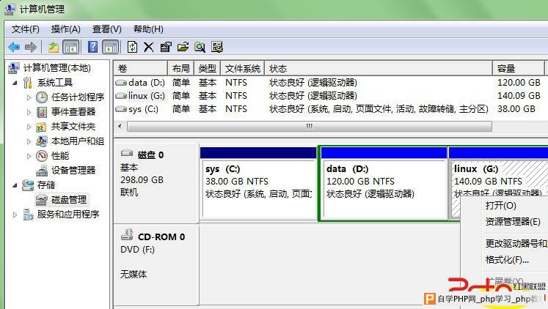Click the magnifier Explore toolbar icon
This screenshot has height=309, width=548.
(x=200, y=47)
